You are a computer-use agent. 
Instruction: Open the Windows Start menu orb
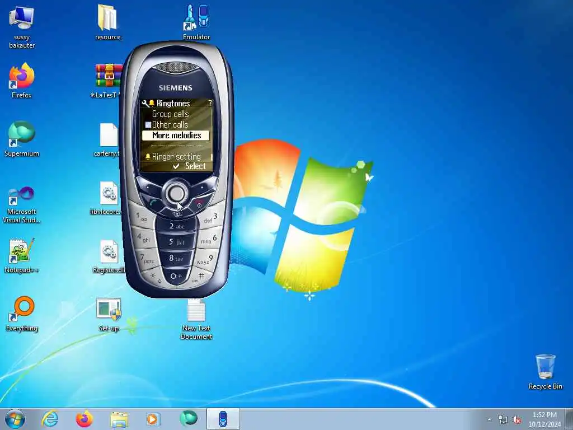[15, 419]
